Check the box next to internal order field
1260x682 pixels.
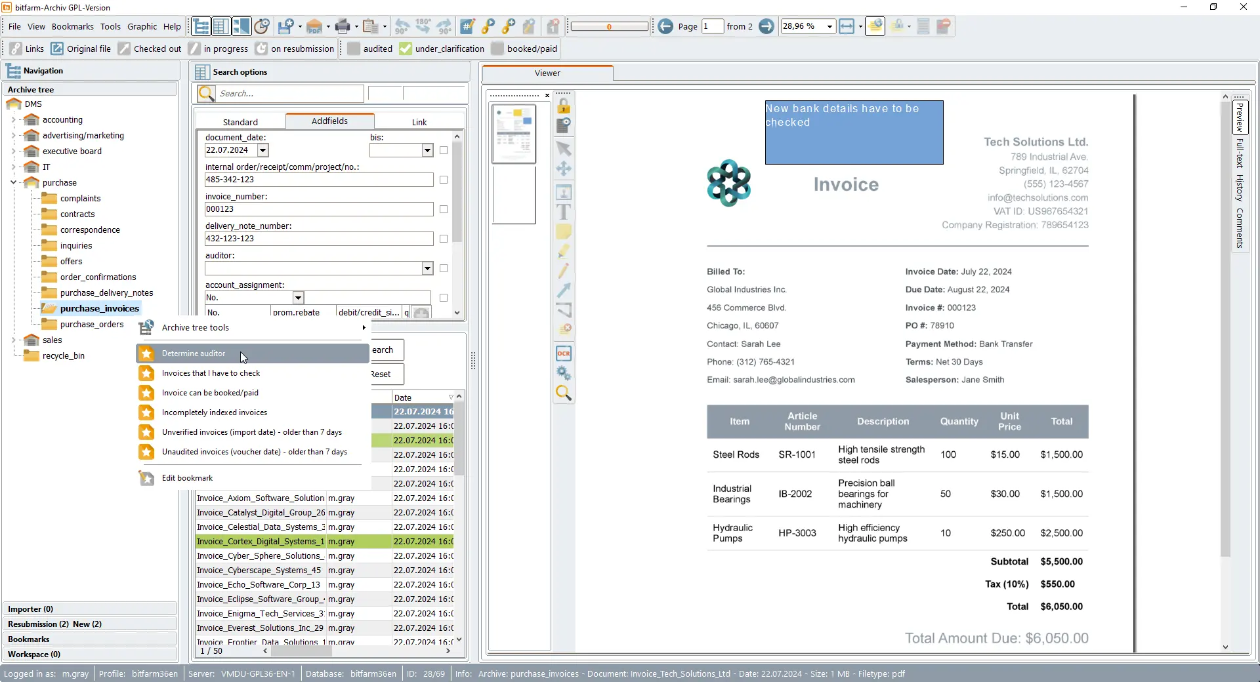(x=444, y=180)
